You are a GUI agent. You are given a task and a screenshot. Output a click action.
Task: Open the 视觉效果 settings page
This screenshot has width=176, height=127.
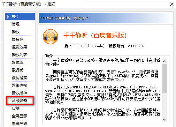click(20, 47)
